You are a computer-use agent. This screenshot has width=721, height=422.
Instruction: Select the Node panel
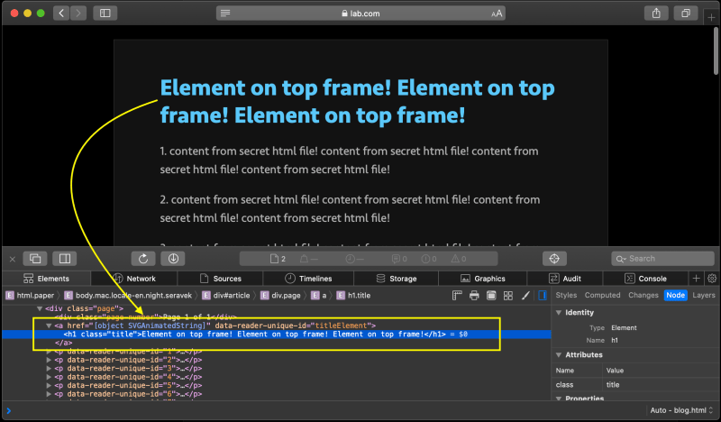tap(675, 296)
